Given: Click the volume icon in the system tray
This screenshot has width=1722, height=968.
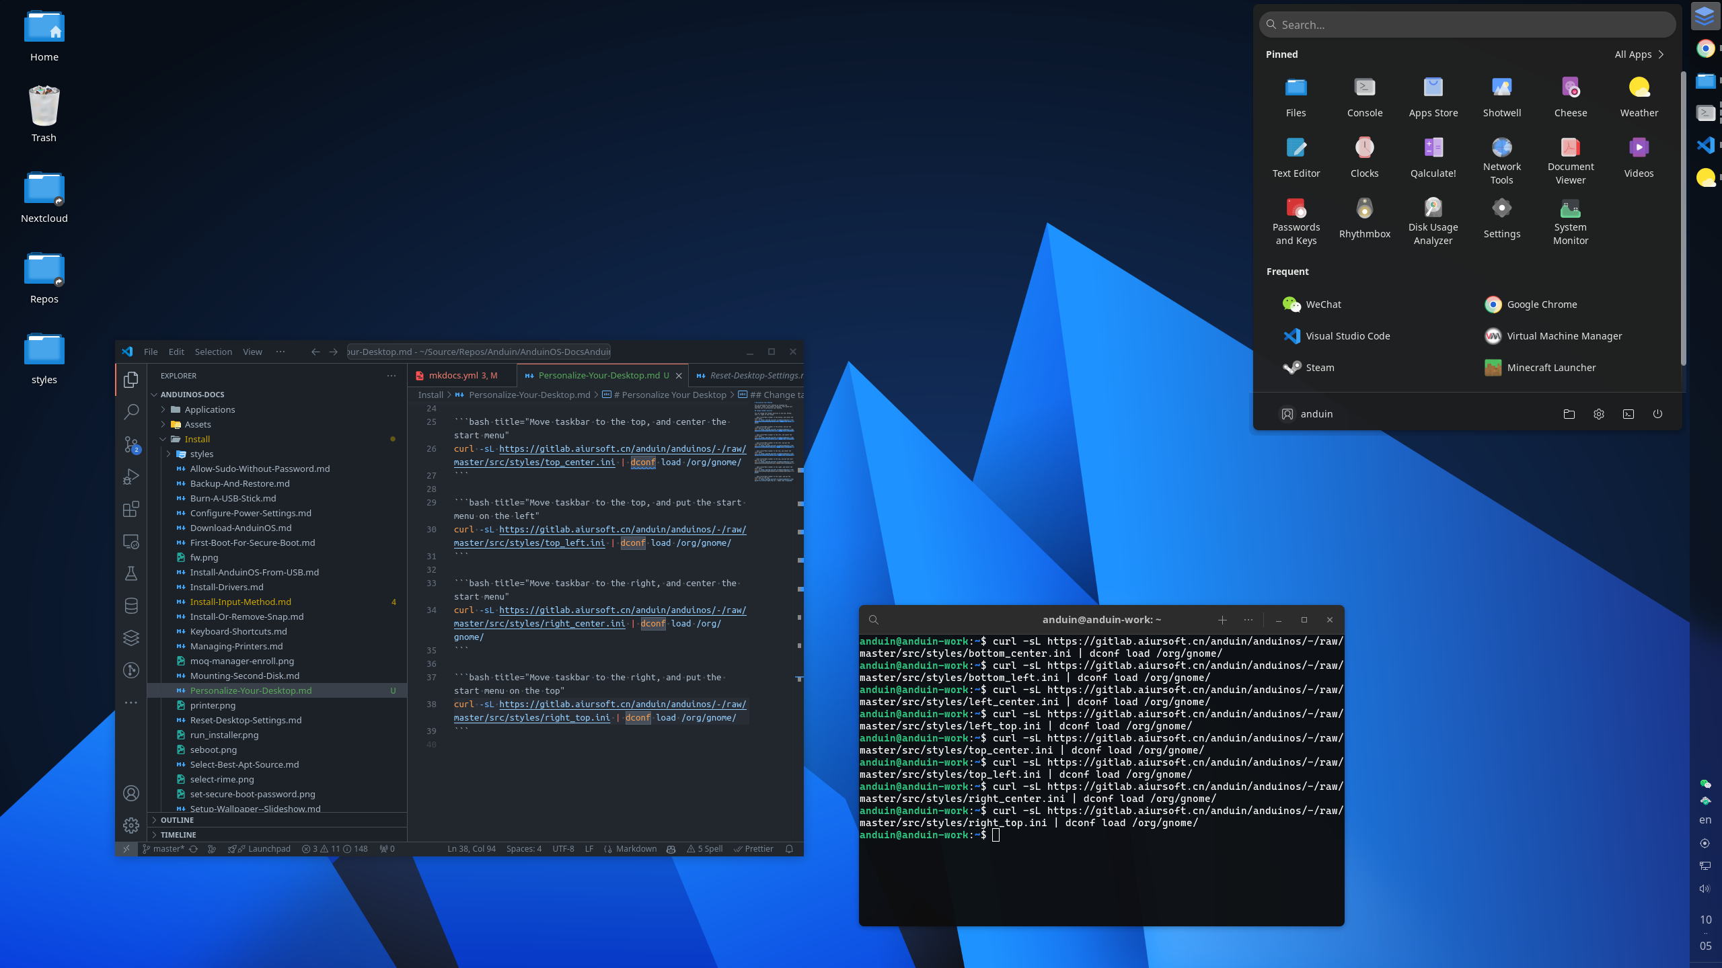Looking at the screenshot, I should pos(1705,889).
